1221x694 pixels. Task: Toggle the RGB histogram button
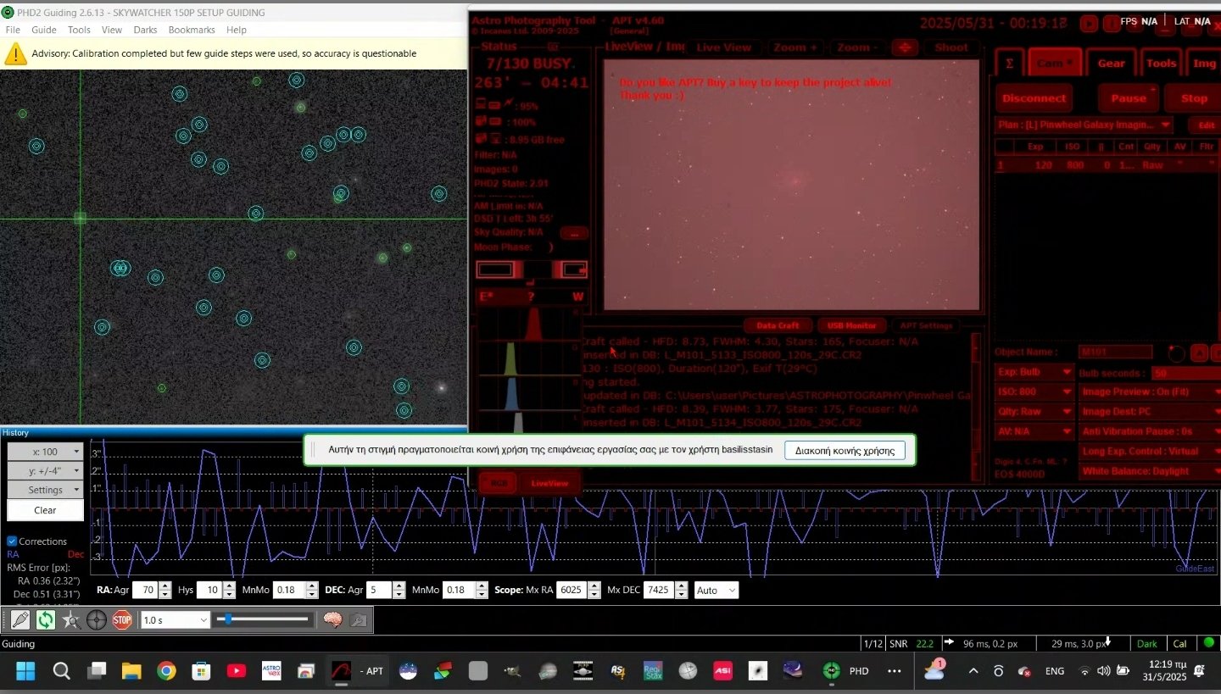click(x=499, y=483)
